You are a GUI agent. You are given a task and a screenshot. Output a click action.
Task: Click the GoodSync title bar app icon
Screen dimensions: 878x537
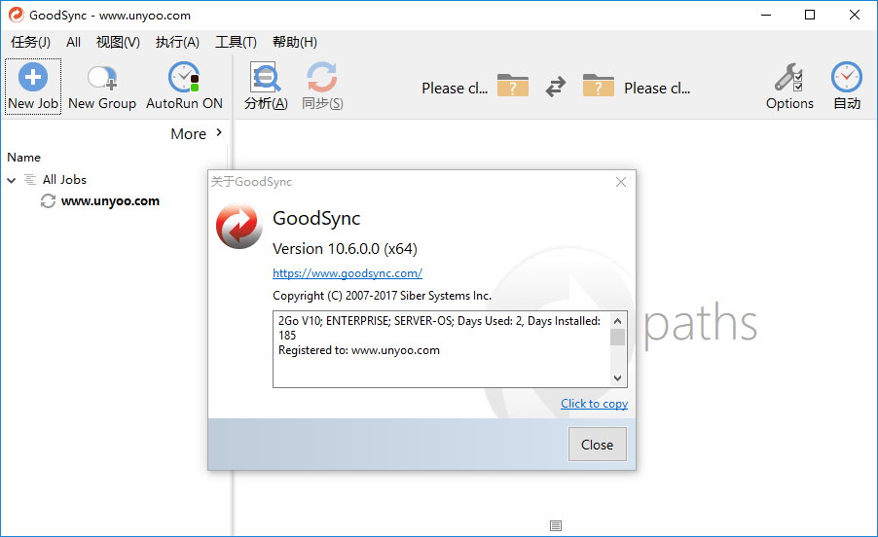[x=17, y=15]
